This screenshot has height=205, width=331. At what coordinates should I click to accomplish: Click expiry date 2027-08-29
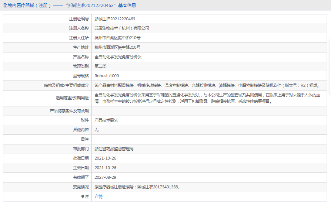(x=106, y=177)
